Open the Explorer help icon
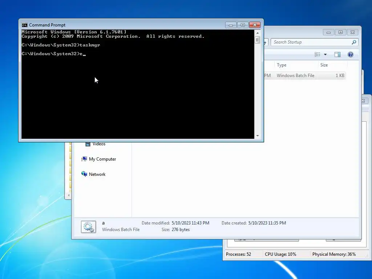Screen dimensions: 372x279 (x=351, y=54)
